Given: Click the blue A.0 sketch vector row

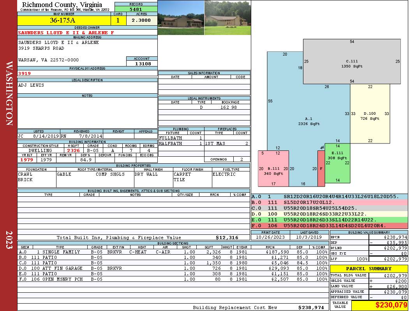Looking at the screenshot, I should pos(330,196).
